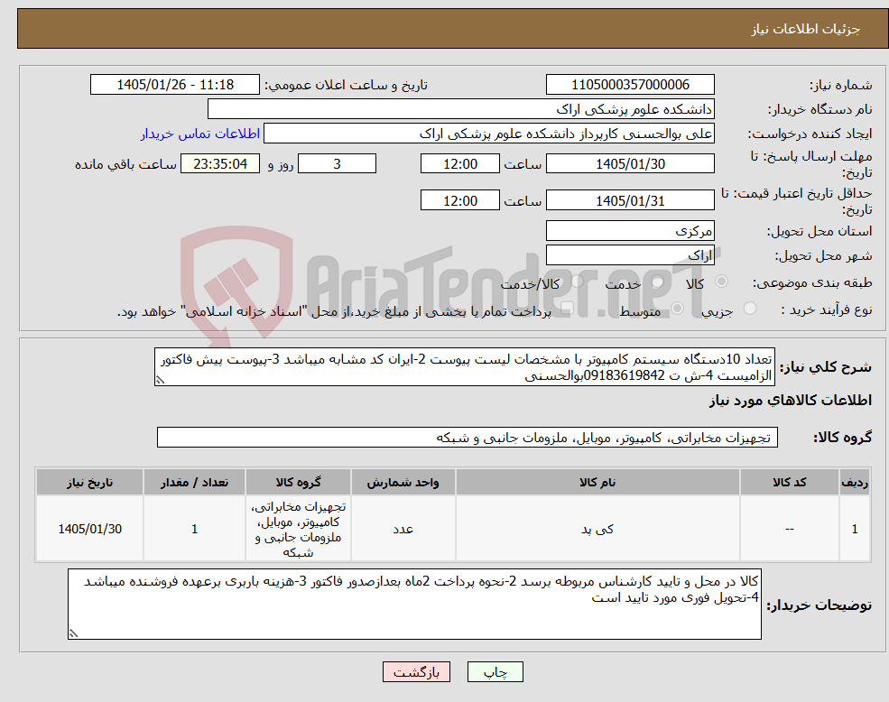Click the اطلاعات کالاهای مورد نیاز heading
The height and width of the screenshot is (702, 889).
[x=791, y=401]
